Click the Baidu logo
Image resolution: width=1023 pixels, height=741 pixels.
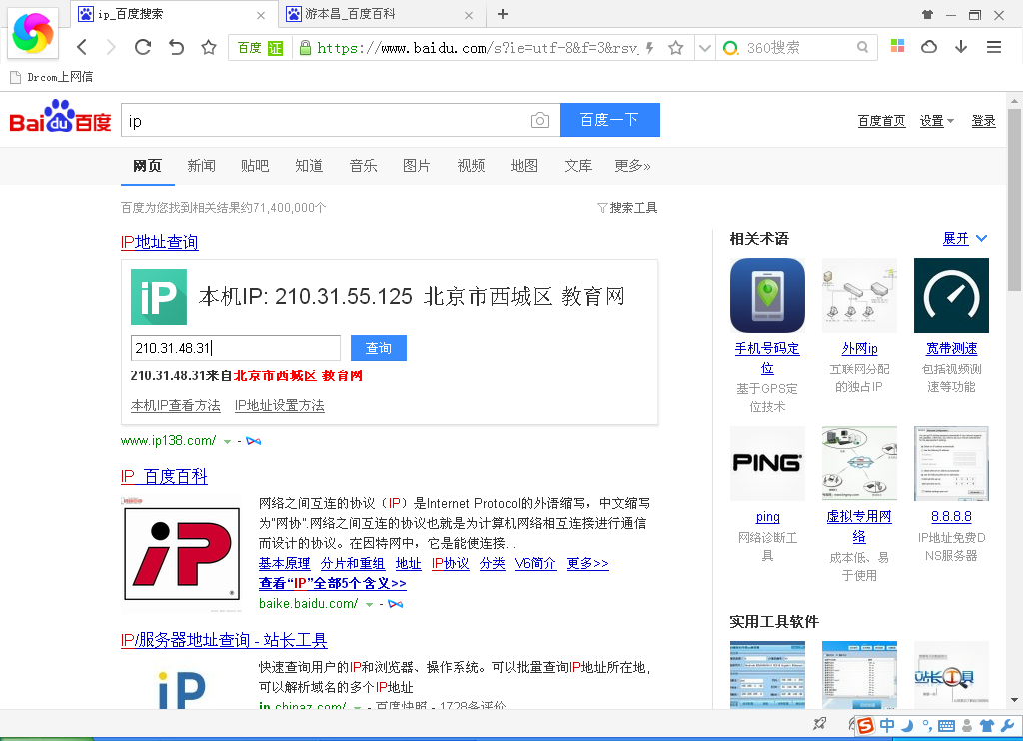pyautogui.click(x=60, y=117)
